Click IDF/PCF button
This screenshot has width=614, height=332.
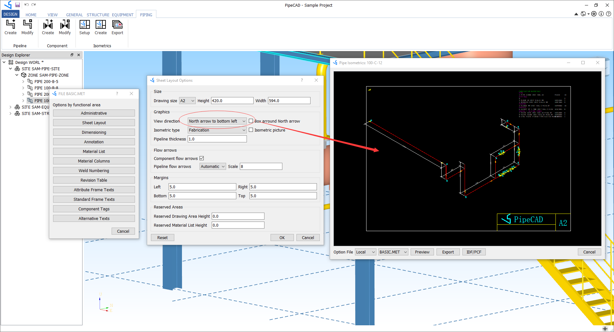click(x=474, y=252)
